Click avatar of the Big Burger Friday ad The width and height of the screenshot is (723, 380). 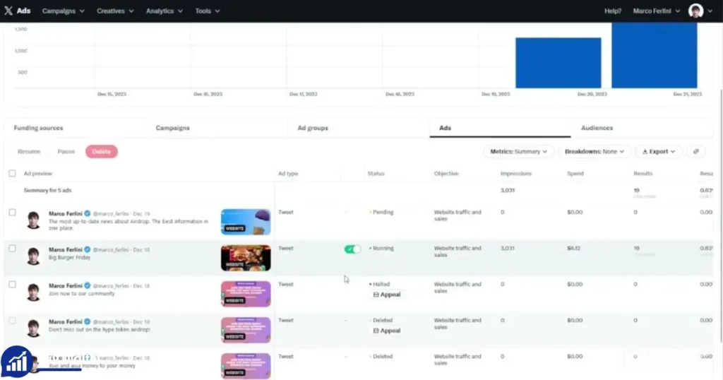[x=33, y=256]
